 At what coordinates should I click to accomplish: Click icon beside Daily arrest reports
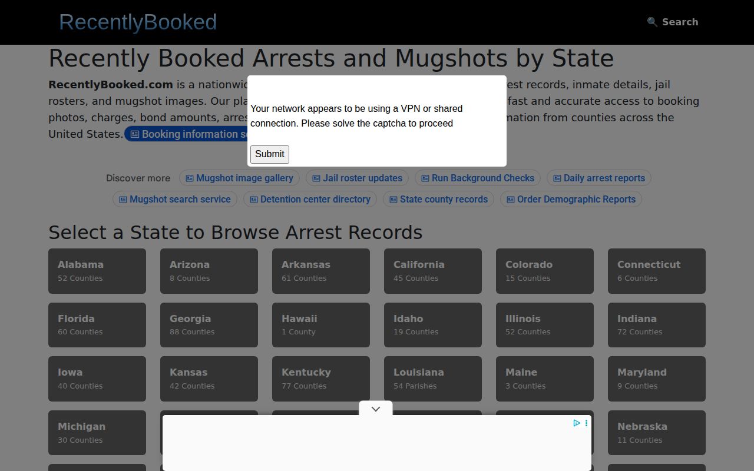(557, 178)
